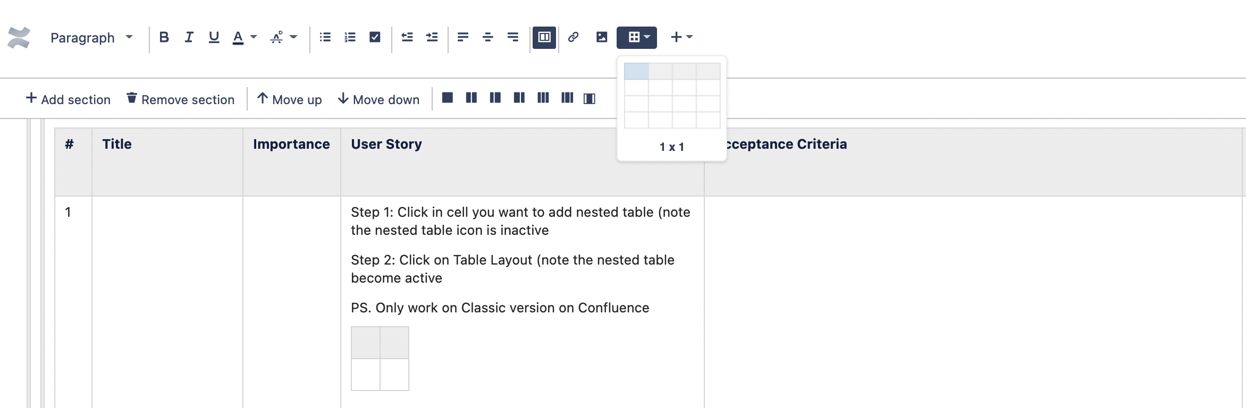Viewport: 1246px width, 408px height.
Task: Insert an image or file
Action: coord(602,37)
